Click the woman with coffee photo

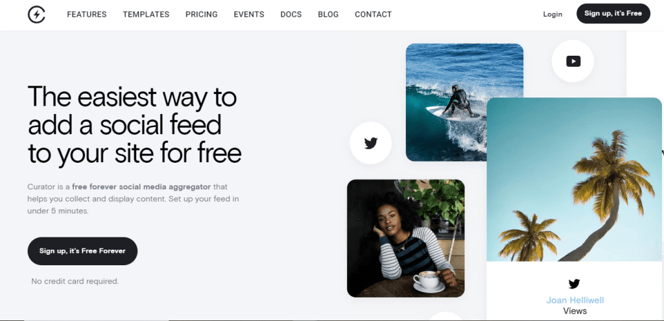(406, 239)
